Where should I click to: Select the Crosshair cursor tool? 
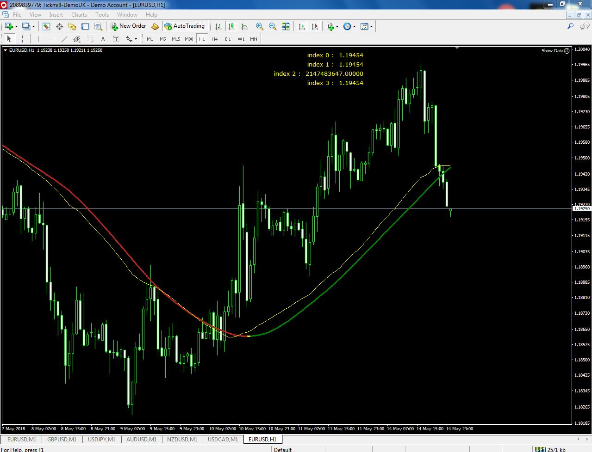[22, 39]
